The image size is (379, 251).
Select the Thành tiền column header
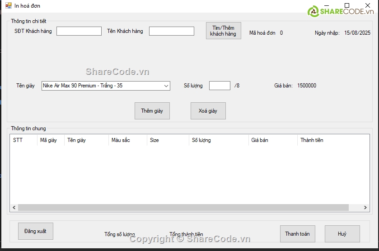pos(333,140)
